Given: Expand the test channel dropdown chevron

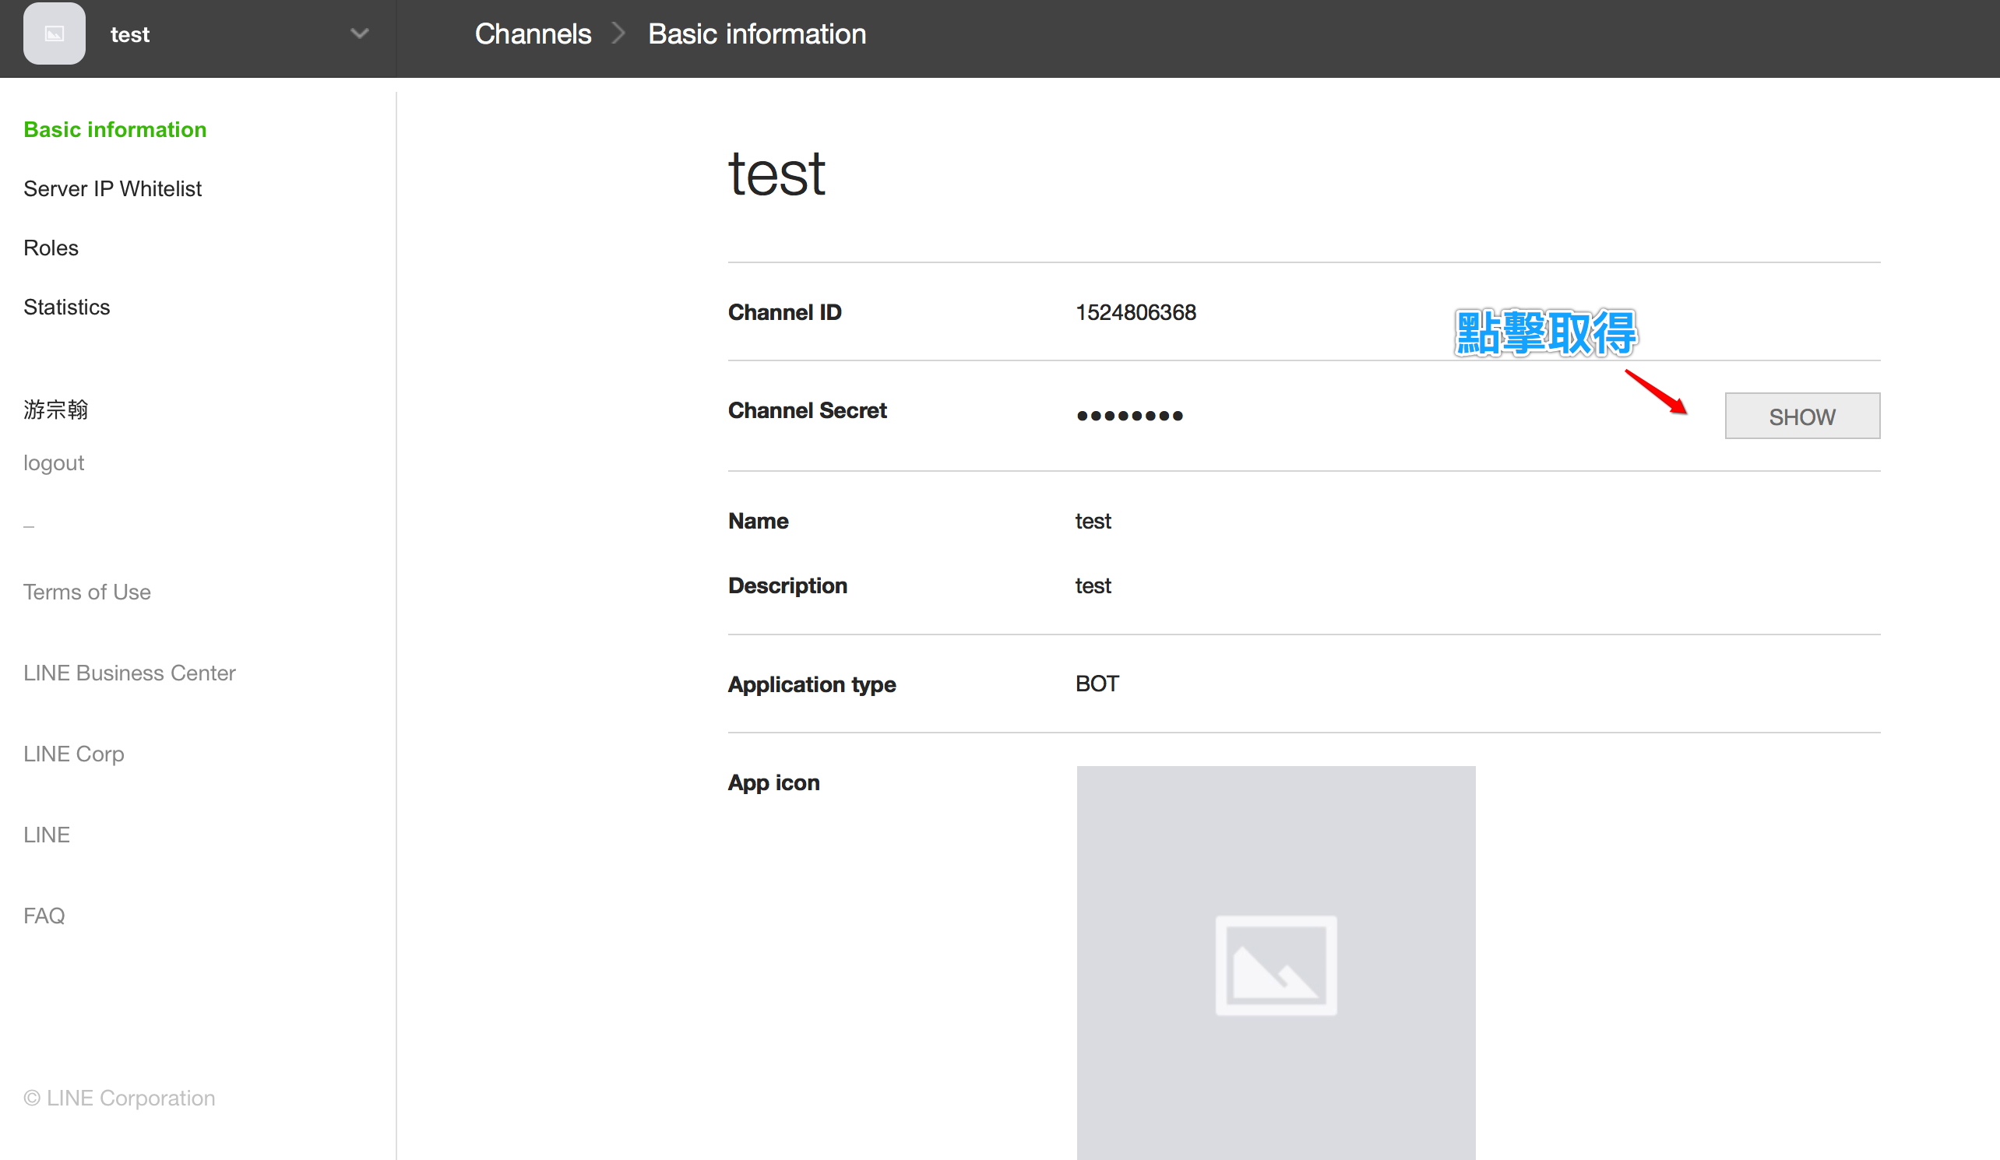Looking at the screenshot, I should coord(360,33).
